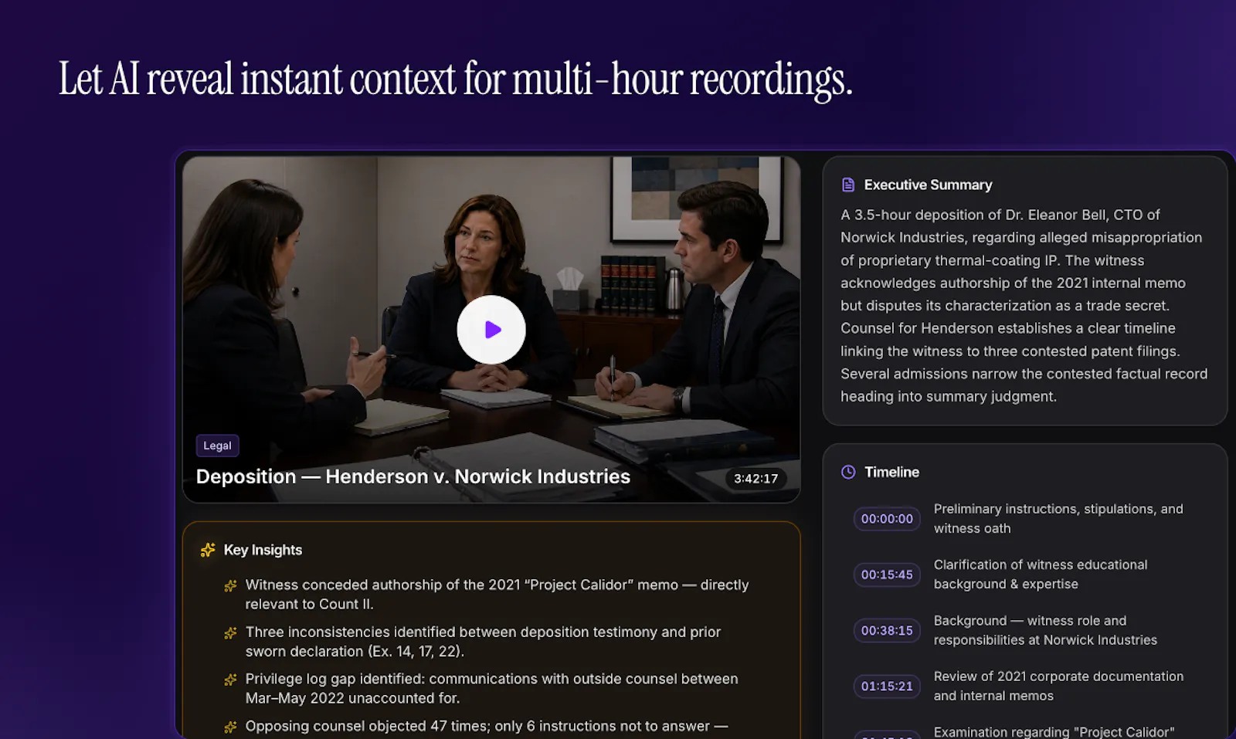Play the deposition video
The height and width of the screenshot is (739, 1236).
(x=491, y=330)
